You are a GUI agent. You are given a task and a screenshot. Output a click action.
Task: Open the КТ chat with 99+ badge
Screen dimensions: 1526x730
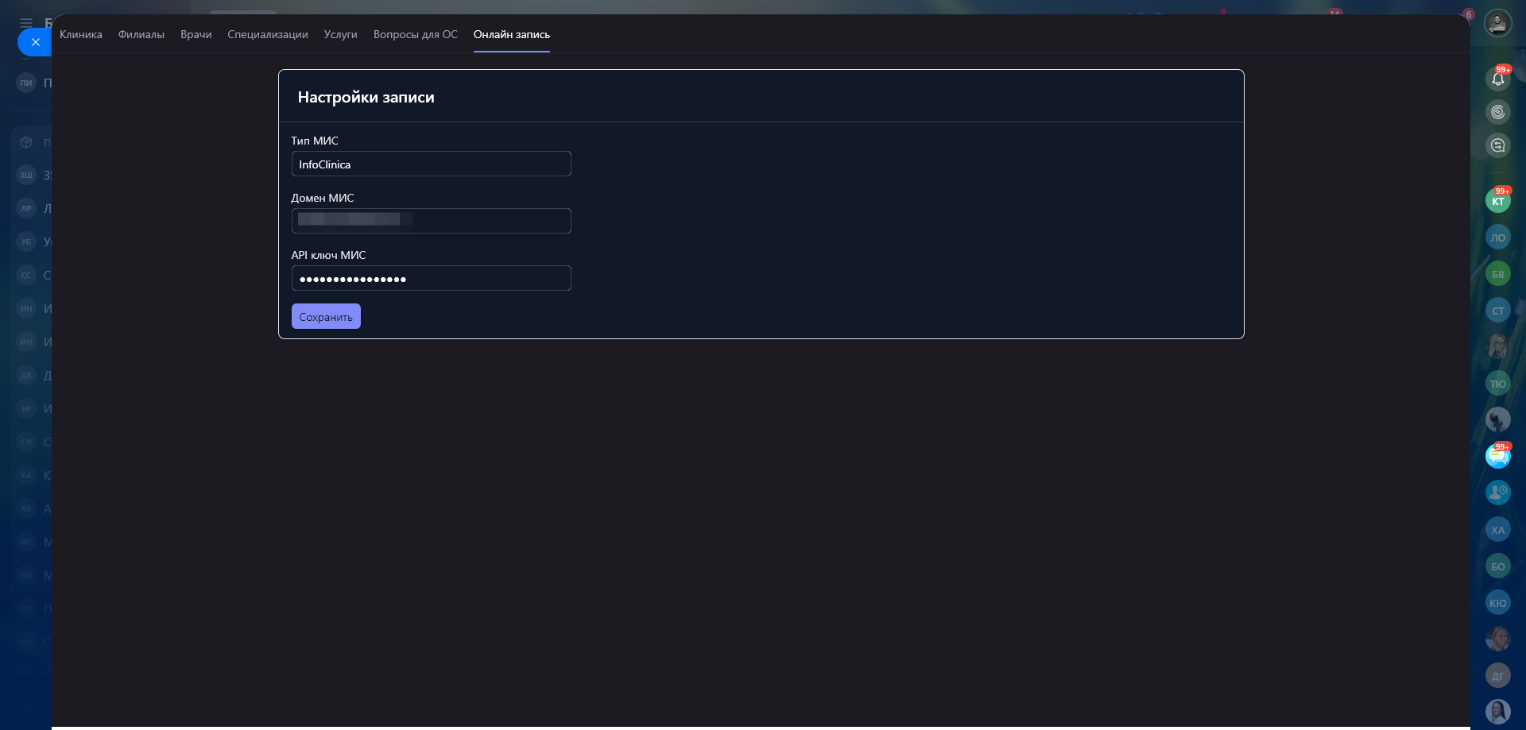point(1498,201)
